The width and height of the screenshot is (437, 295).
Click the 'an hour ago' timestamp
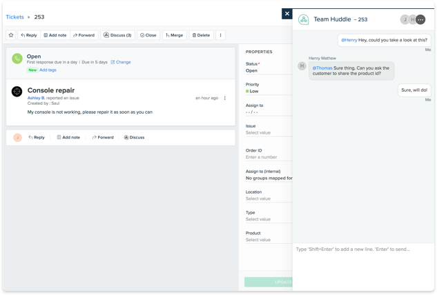coord(206,98)
